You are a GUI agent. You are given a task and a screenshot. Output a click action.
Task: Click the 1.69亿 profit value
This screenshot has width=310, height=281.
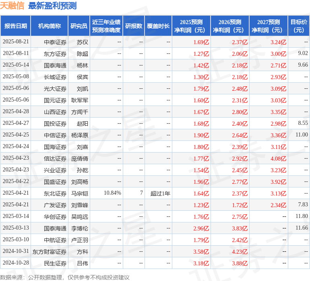click(x=201, y=42)
